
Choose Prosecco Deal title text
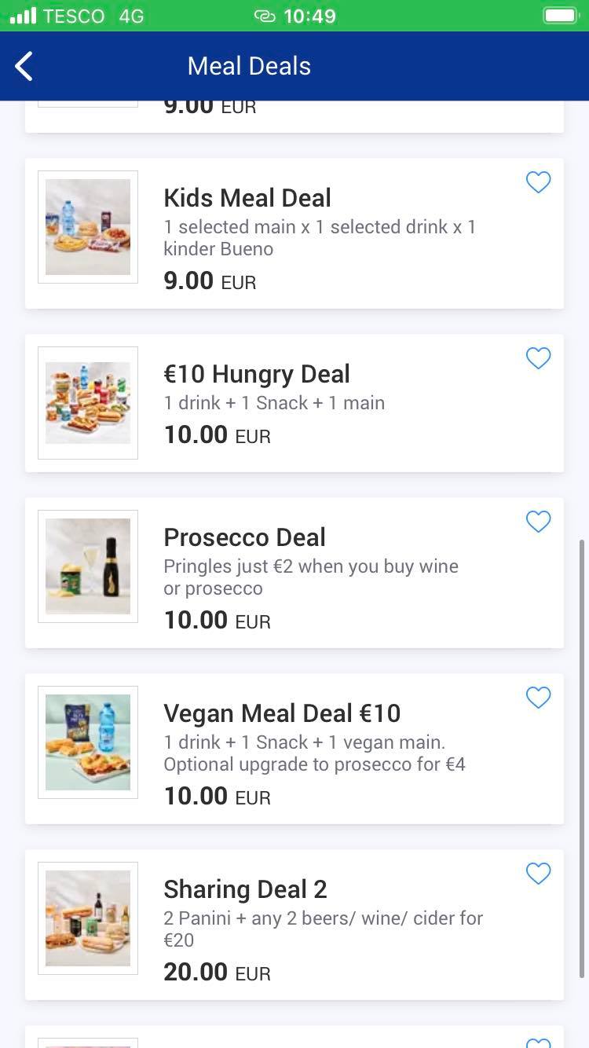[x=244, y=537]
